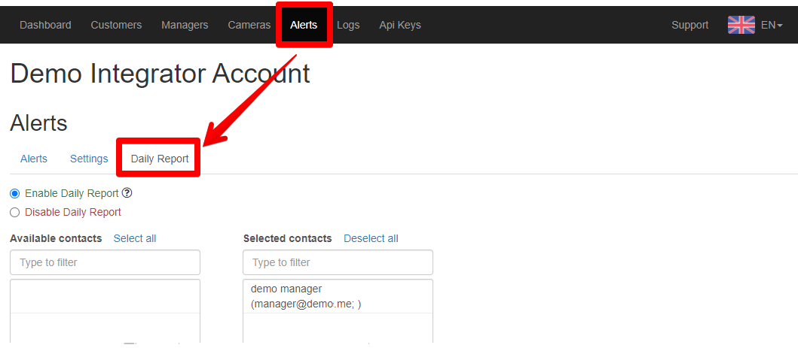Click the Support link
The height and width of the screenshot is (348, 798).
(x=689, y=25)
